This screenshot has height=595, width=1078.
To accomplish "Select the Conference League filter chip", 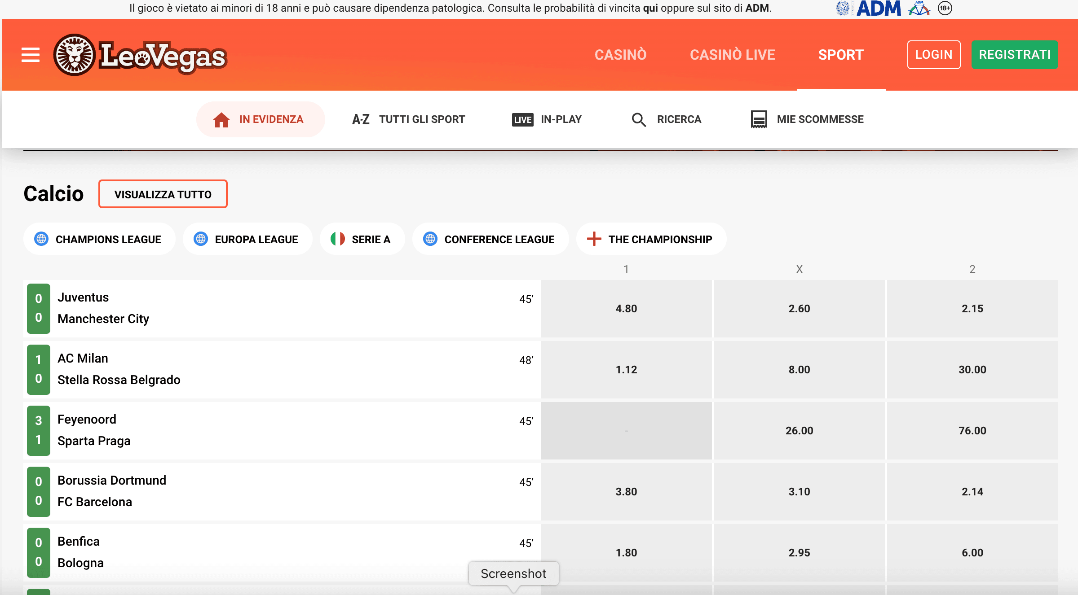I will (490, 239).
